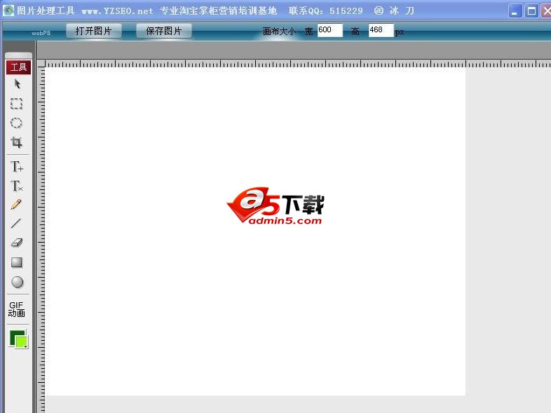Choose the add text (T+) tool
Image resolution: width=551 pixels, height=413 pixels.
pyautogui.click(x=17, y=166)
